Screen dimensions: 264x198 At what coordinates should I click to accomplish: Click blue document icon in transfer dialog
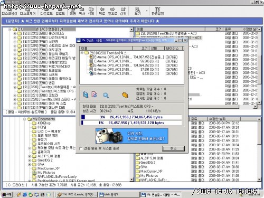pos(86,95)
